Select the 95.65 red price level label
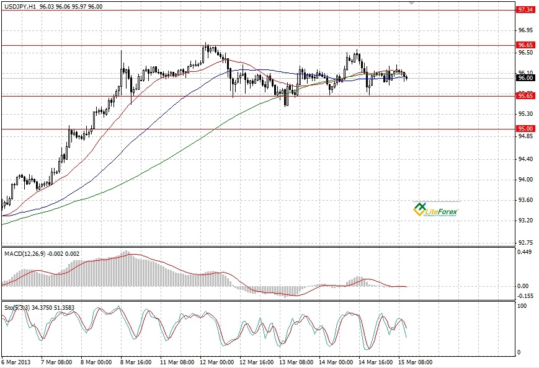Image resolution: width=539 pixels, height=368 pixels. 525,96
